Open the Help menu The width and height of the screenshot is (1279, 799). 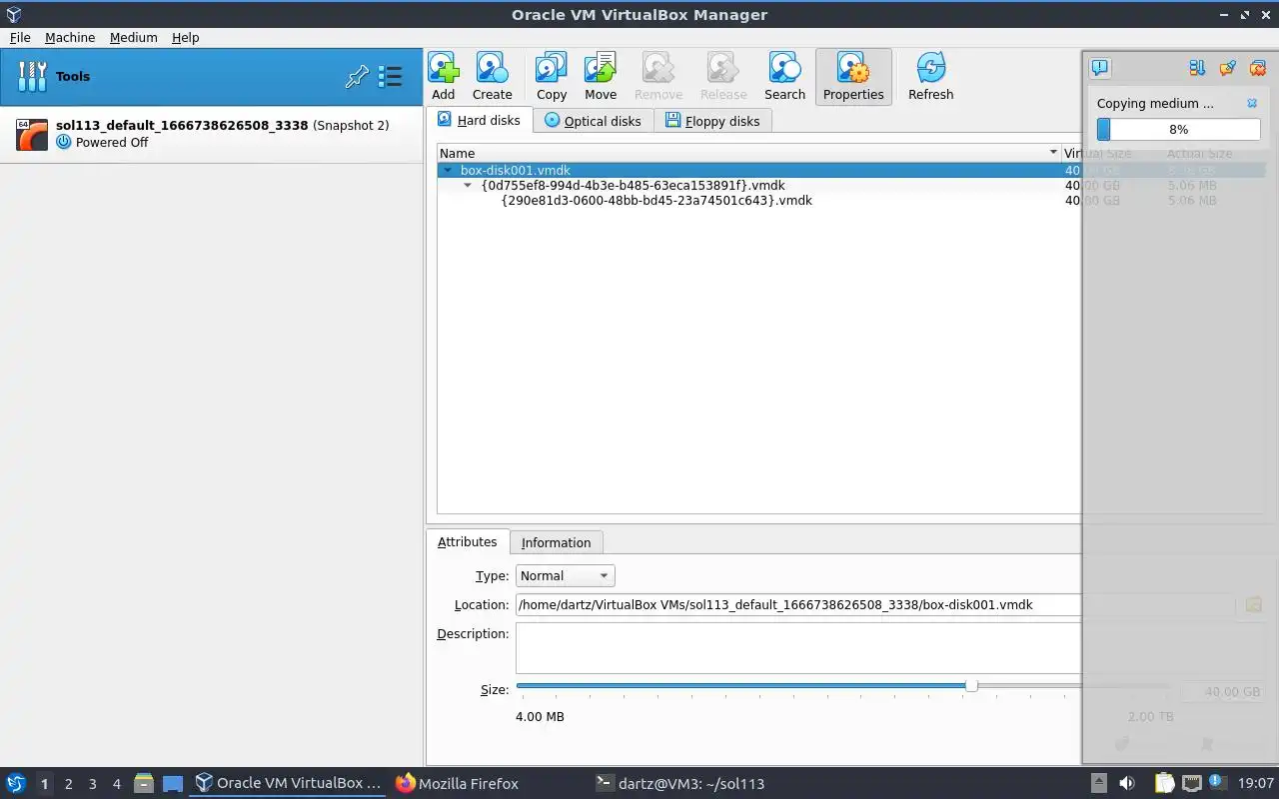pos(186,37)
